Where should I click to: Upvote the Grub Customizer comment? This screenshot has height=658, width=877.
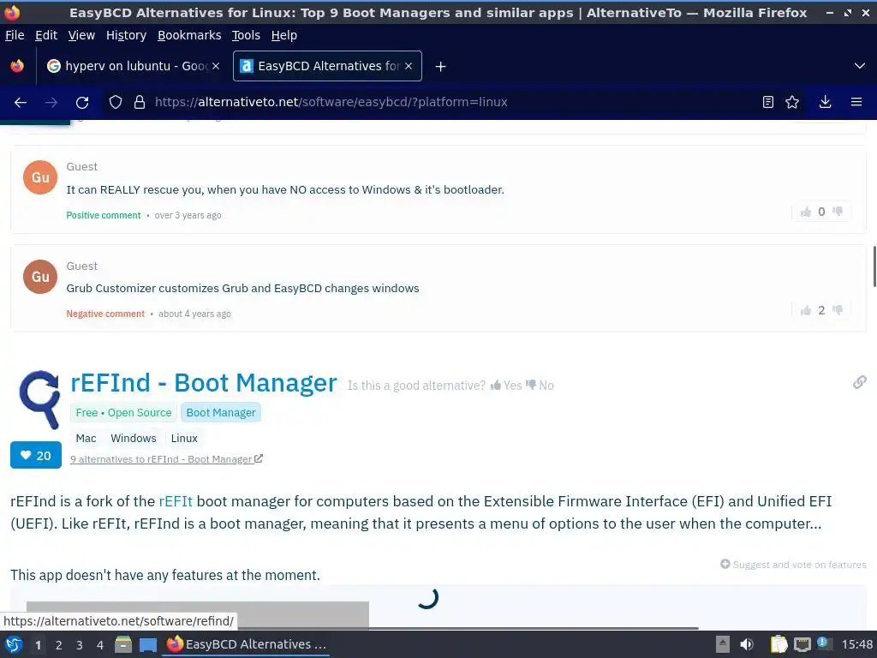point(805,310)
